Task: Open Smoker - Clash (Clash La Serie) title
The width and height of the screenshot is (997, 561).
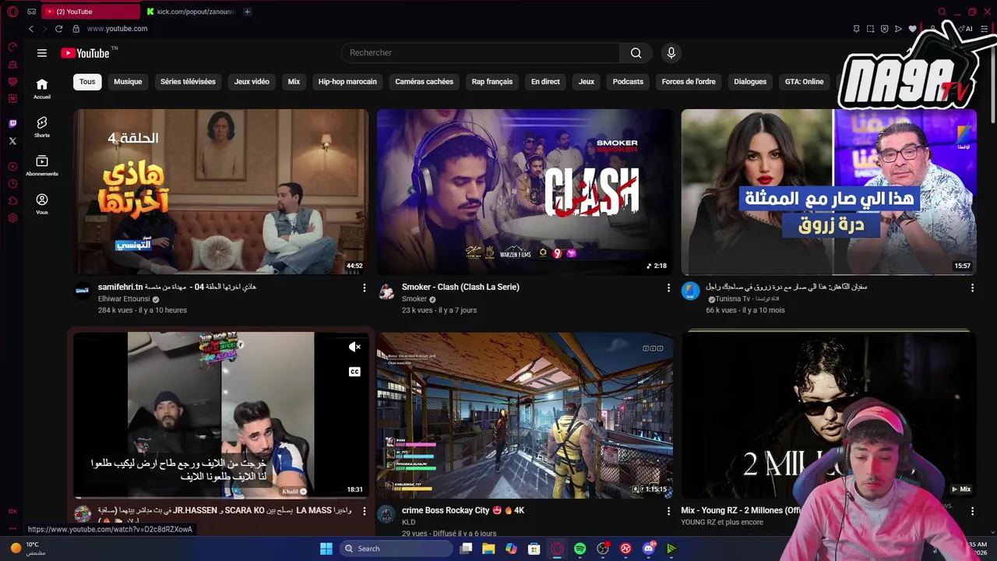Action: 460,287
